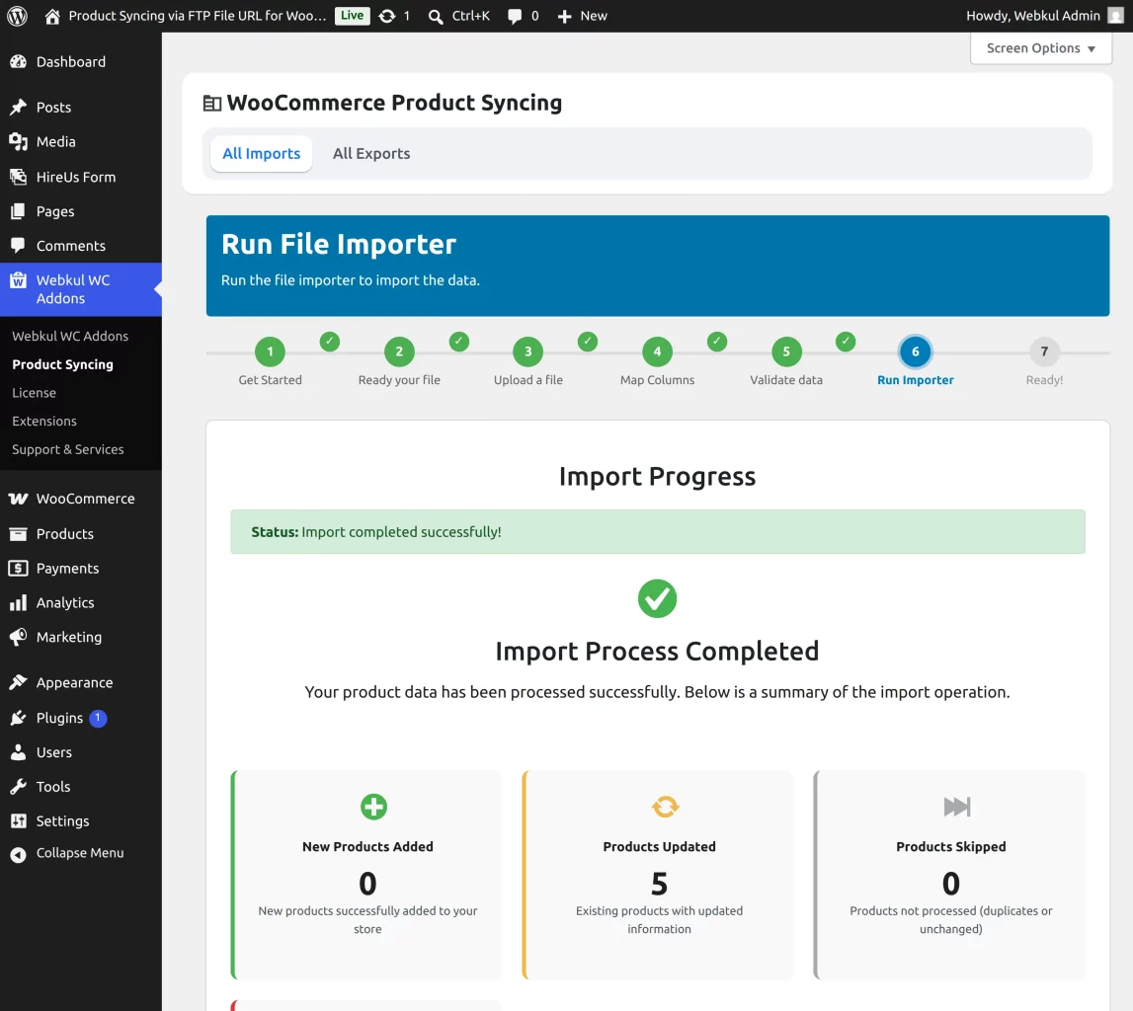Click the orange sync icon for Products Updated
1133x1011 pixels.
tap(666, 807)
